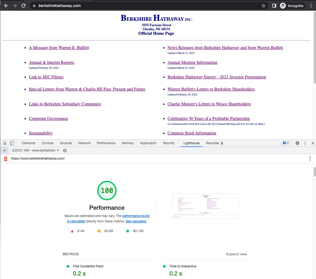Open the Common Stock Information link
Image resolution: width=316 pixels, height=279 pixels.
(x=192, y=133)
